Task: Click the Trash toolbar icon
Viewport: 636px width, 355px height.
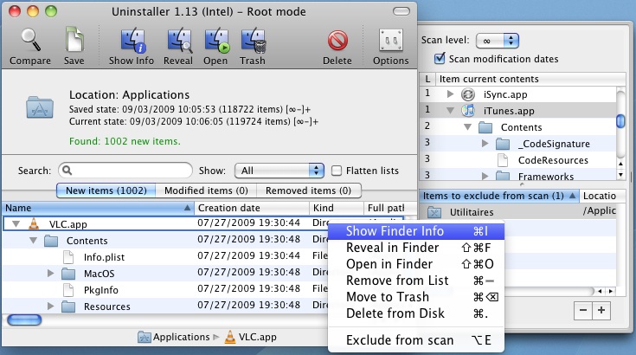Action: [x=253, y=40]
